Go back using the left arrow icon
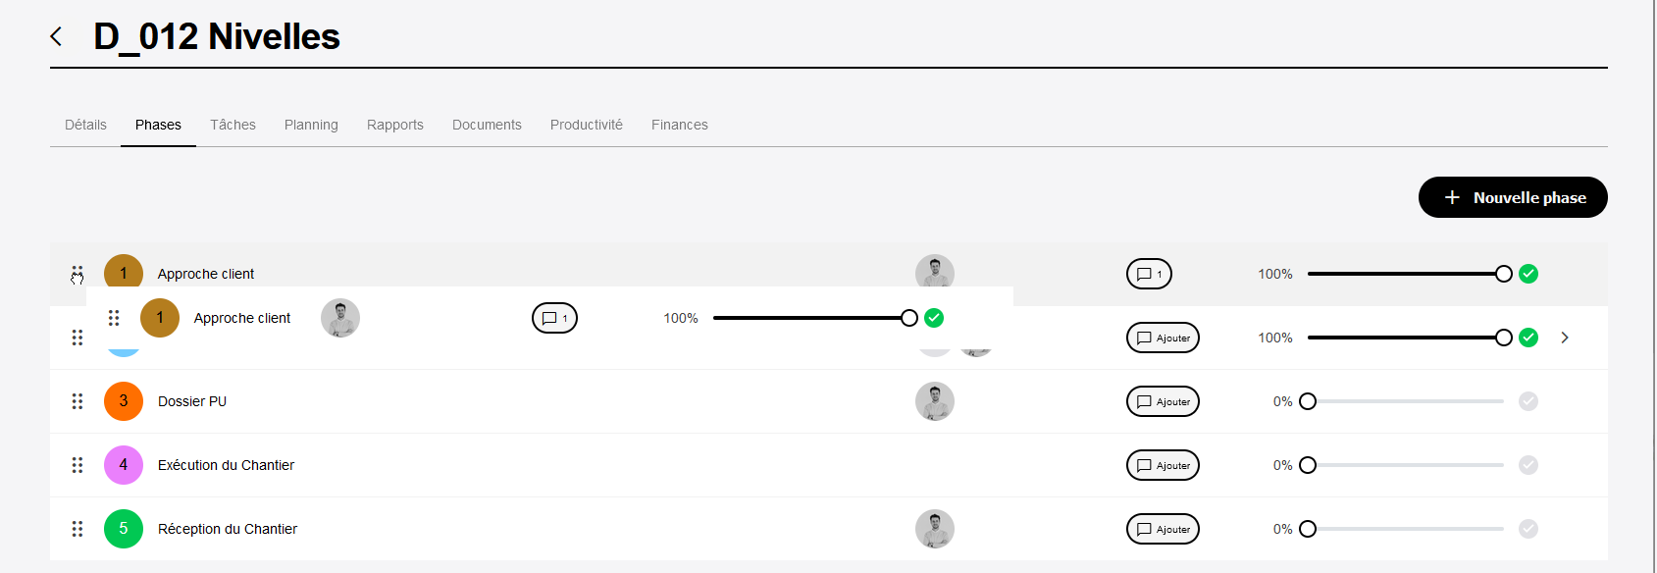 pos(56,36)
